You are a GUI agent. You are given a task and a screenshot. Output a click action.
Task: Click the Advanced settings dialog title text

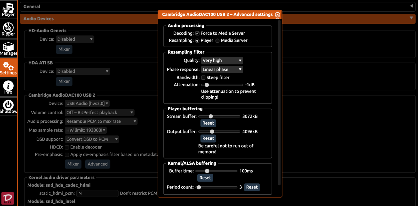point(217,14)
